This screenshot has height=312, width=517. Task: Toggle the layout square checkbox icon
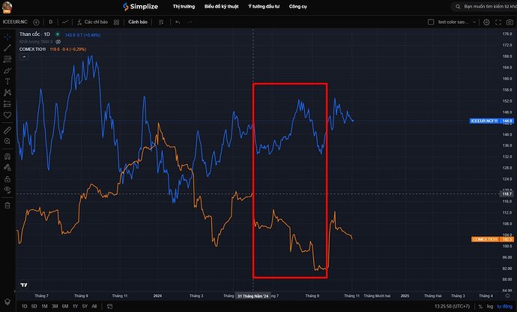click(x=431, y=22)
